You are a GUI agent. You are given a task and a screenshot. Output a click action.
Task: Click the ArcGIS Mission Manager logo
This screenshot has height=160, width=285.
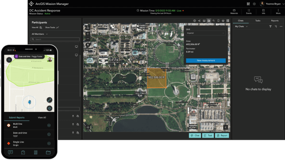tap(31, 4)
